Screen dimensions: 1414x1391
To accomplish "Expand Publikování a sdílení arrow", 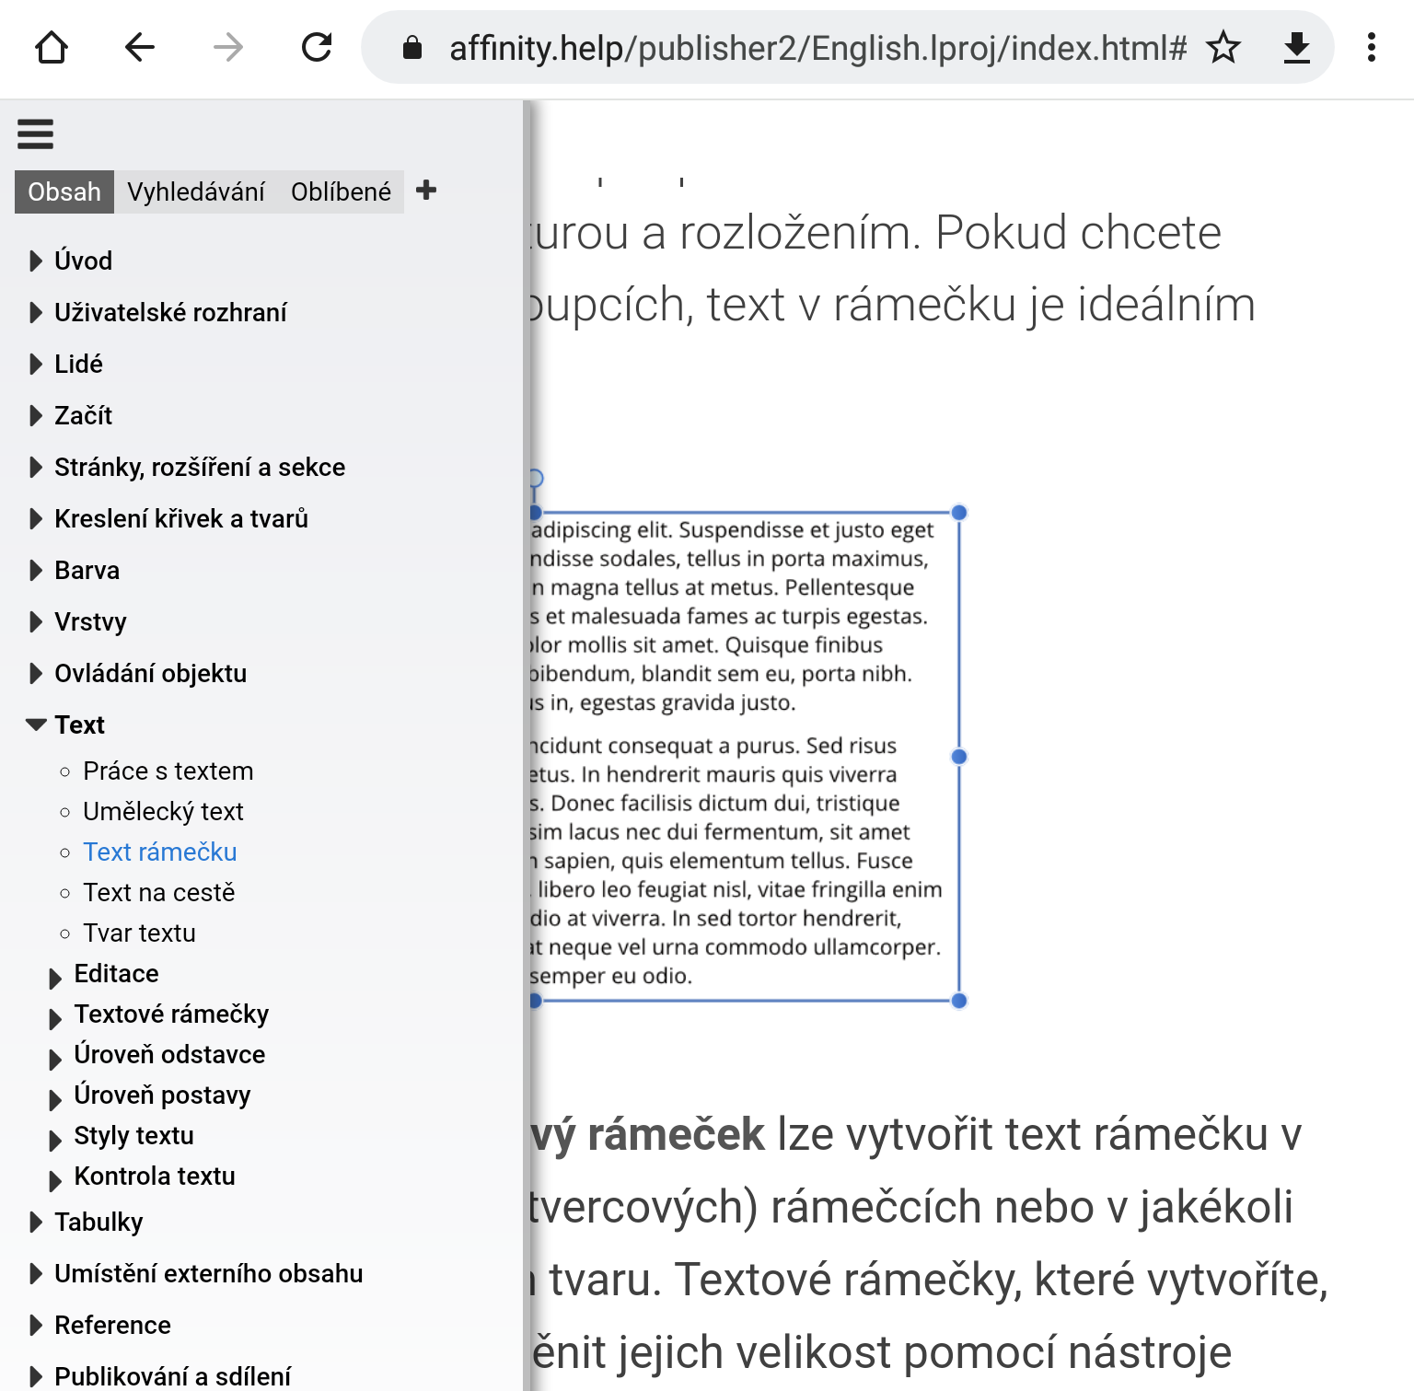I will (36, 1376).
